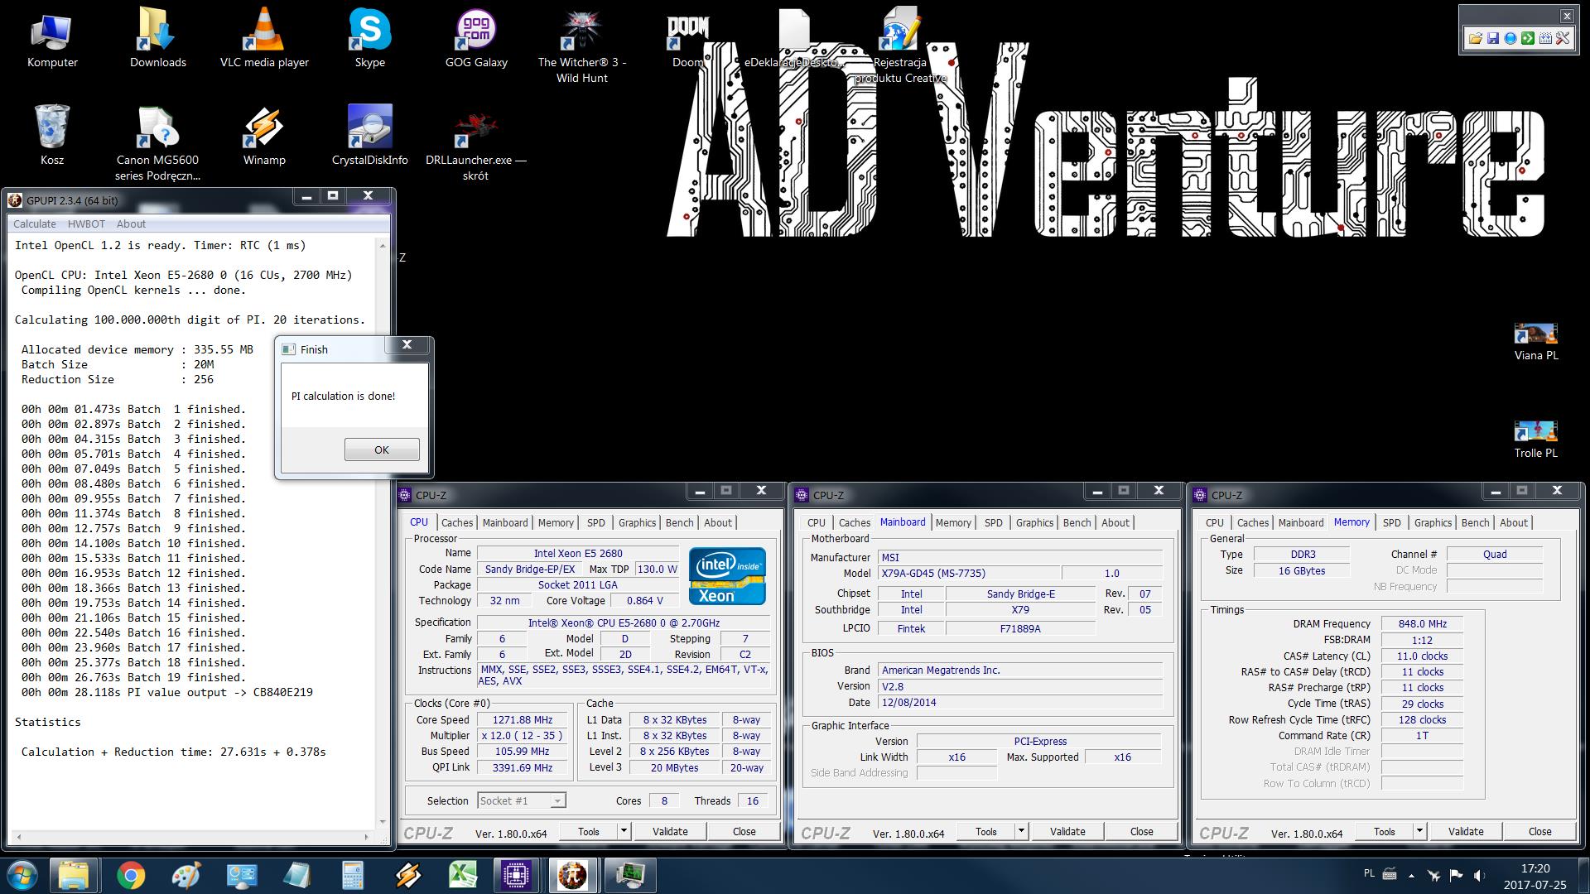
Task: Open the volume speaker tray icon
Action: (1480, 875)
